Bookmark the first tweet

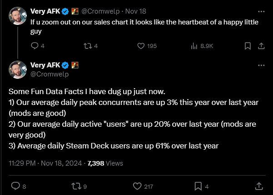coord(248,46)
